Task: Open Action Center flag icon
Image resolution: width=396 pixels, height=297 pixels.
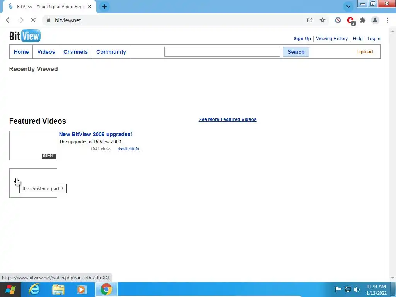Action: (338, 289)
